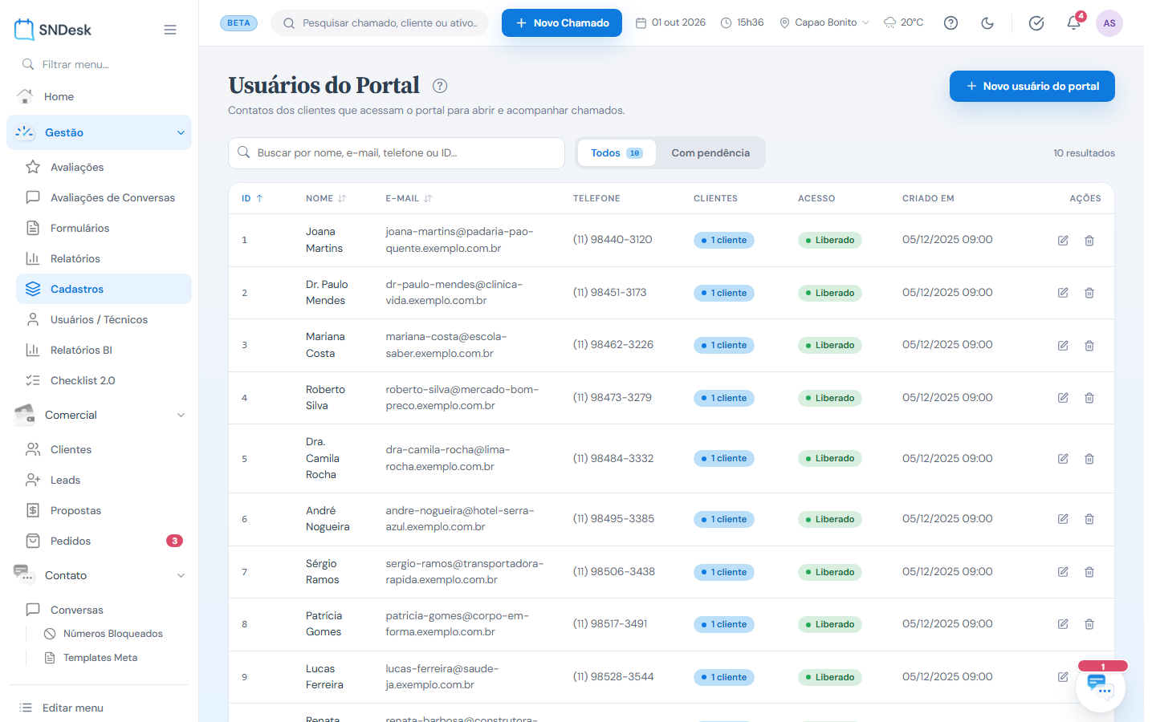Open the help circle icon in top bar

[x=950, y=23]
